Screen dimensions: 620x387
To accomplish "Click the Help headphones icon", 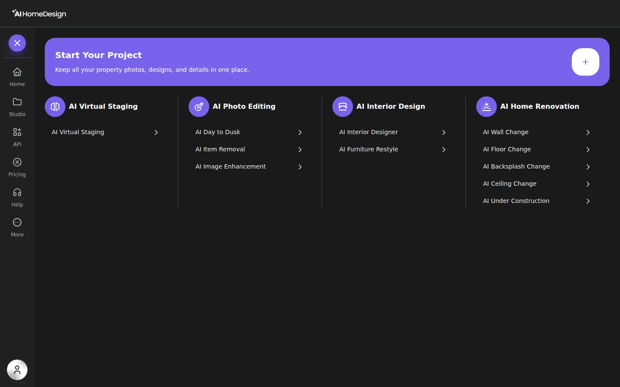I will coord(17,192).
